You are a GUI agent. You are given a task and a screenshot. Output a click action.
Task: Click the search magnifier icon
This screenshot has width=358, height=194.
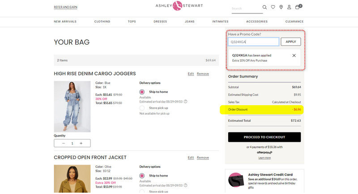pos(264,7)
